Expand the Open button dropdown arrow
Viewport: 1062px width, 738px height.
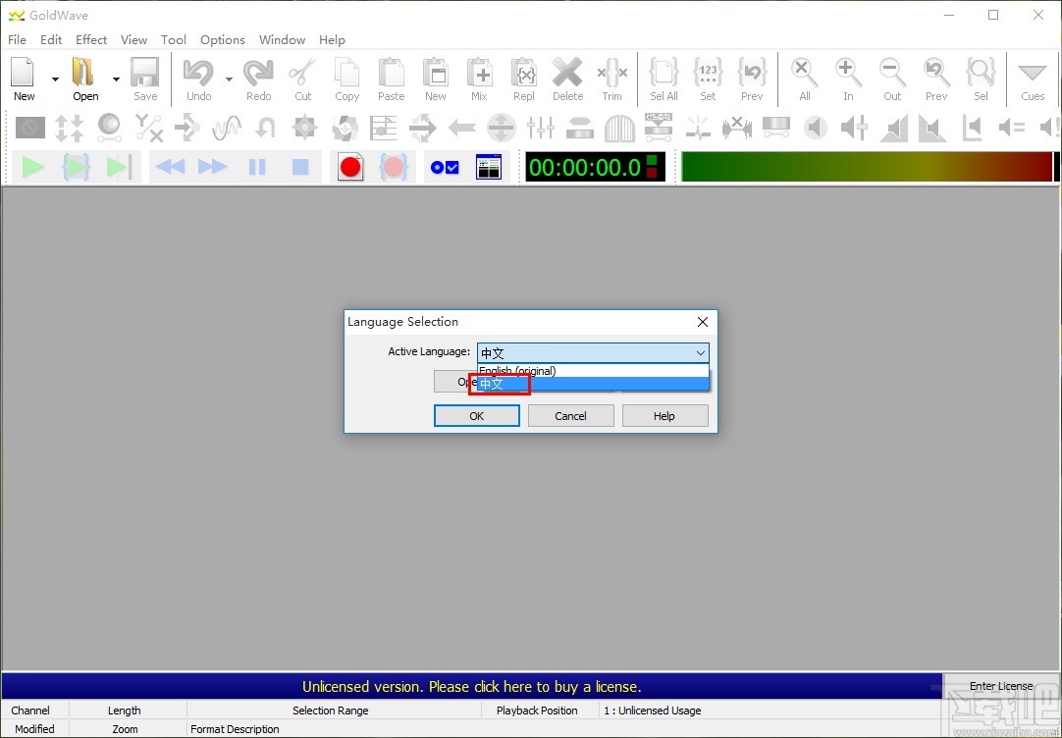coord(116,79)
